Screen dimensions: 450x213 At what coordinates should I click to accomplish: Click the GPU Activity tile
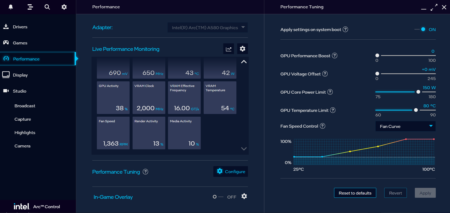(x=113, y=98)
